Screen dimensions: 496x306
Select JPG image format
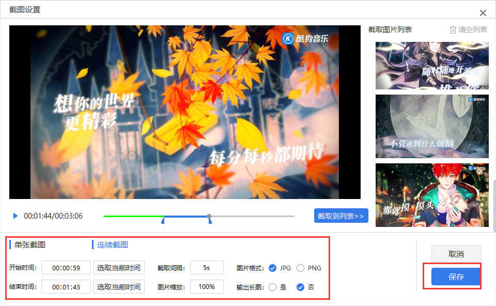tap(272, 268)
